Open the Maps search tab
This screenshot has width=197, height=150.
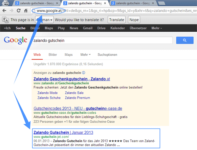(x=69, y=54)
